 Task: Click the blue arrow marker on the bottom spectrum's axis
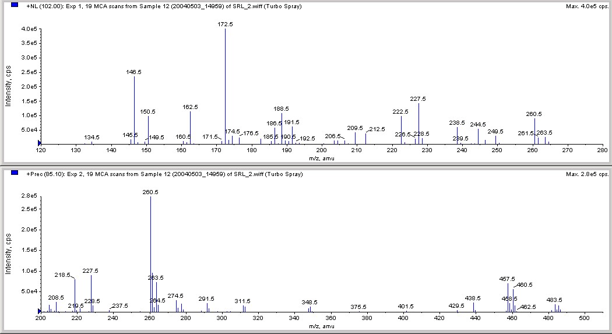coord(39,311)
